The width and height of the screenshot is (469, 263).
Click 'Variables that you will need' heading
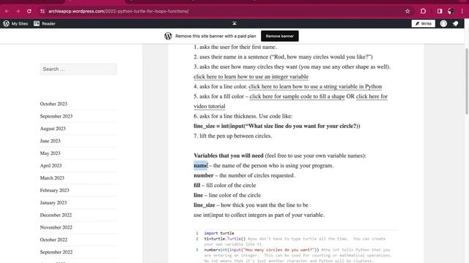click(x=229, y=156)
